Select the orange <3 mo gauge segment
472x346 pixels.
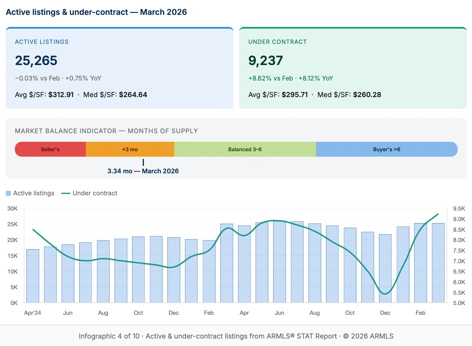pyautogui.click(x=130, y=149)
